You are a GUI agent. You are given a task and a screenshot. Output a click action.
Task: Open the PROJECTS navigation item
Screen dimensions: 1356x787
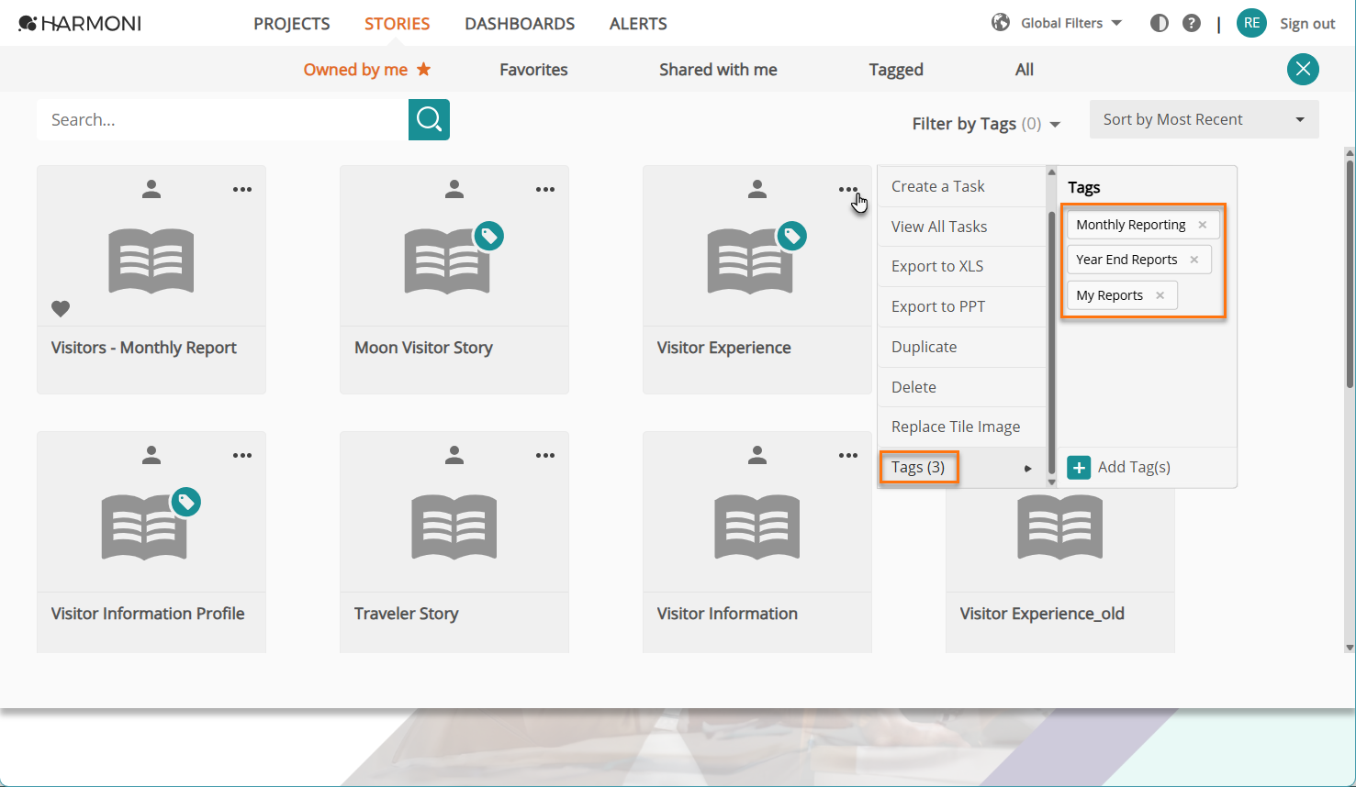(x=292, y=24)
